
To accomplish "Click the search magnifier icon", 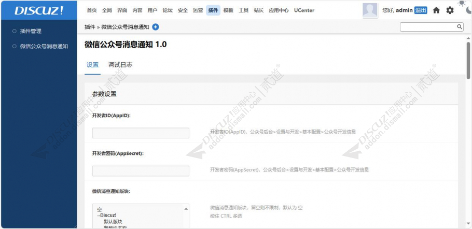I will pos(460,27).
